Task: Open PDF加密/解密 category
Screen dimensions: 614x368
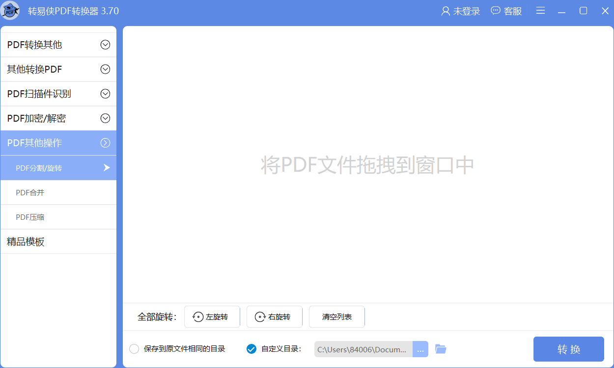Action: click(x=58, y=118)
